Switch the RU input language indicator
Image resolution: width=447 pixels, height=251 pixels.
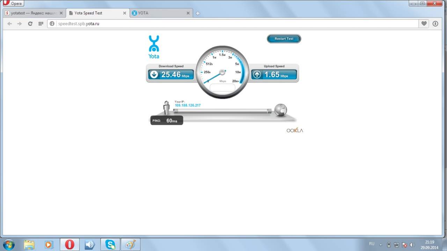point(372,244)
